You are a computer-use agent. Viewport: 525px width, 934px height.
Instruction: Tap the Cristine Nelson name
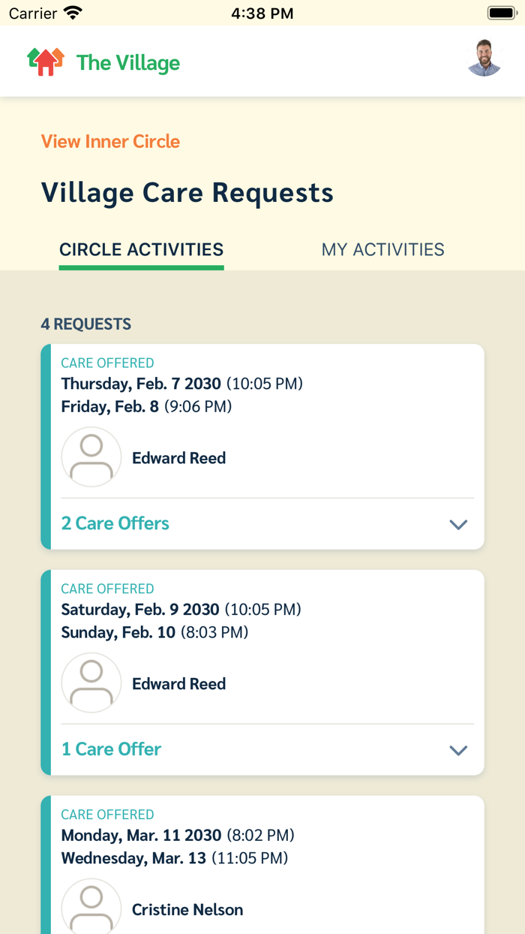pos(187,910)
